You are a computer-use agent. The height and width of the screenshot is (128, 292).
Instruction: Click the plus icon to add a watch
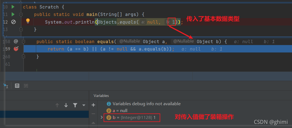[93, 105]
